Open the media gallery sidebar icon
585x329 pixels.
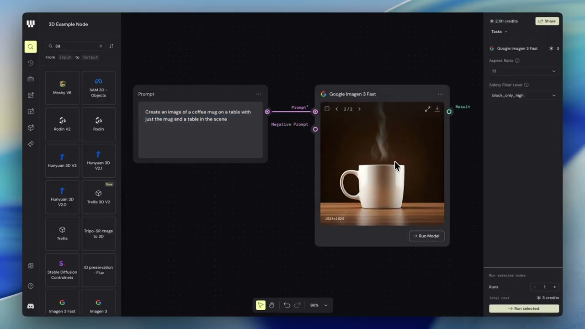(31, 266)
